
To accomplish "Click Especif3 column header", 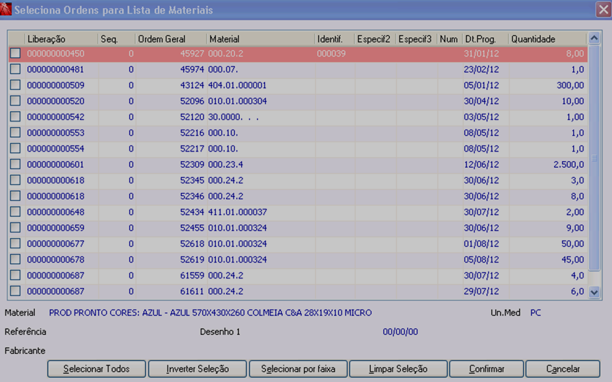I will pos(416,39).
